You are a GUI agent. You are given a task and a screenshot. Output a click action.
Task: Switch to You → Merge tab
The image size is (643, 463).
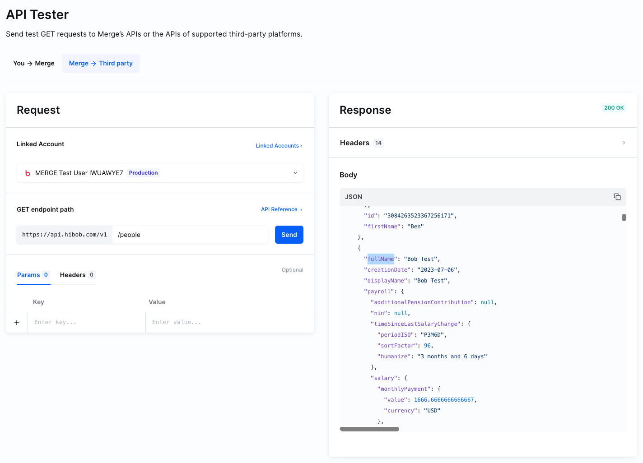click(34, 63)
